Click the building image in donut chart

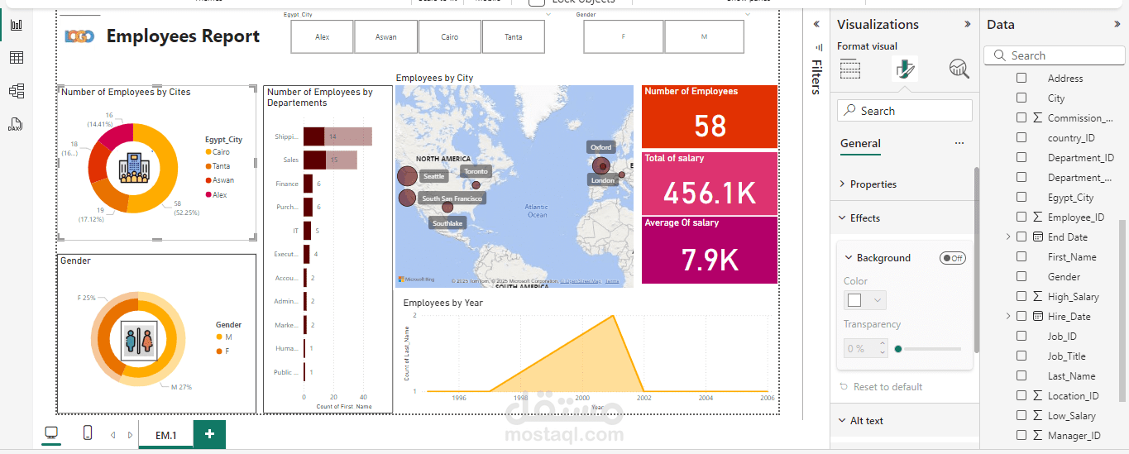tap(132, 167)
